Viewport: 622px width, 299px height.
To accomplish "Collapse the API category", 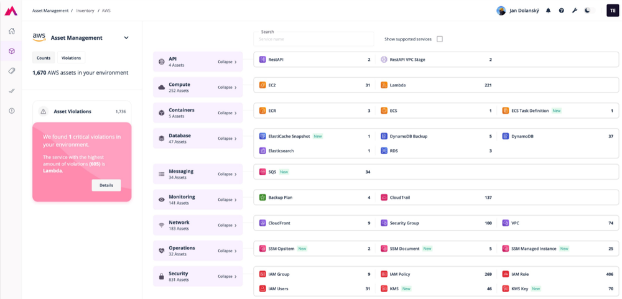I will pos(227,62).
